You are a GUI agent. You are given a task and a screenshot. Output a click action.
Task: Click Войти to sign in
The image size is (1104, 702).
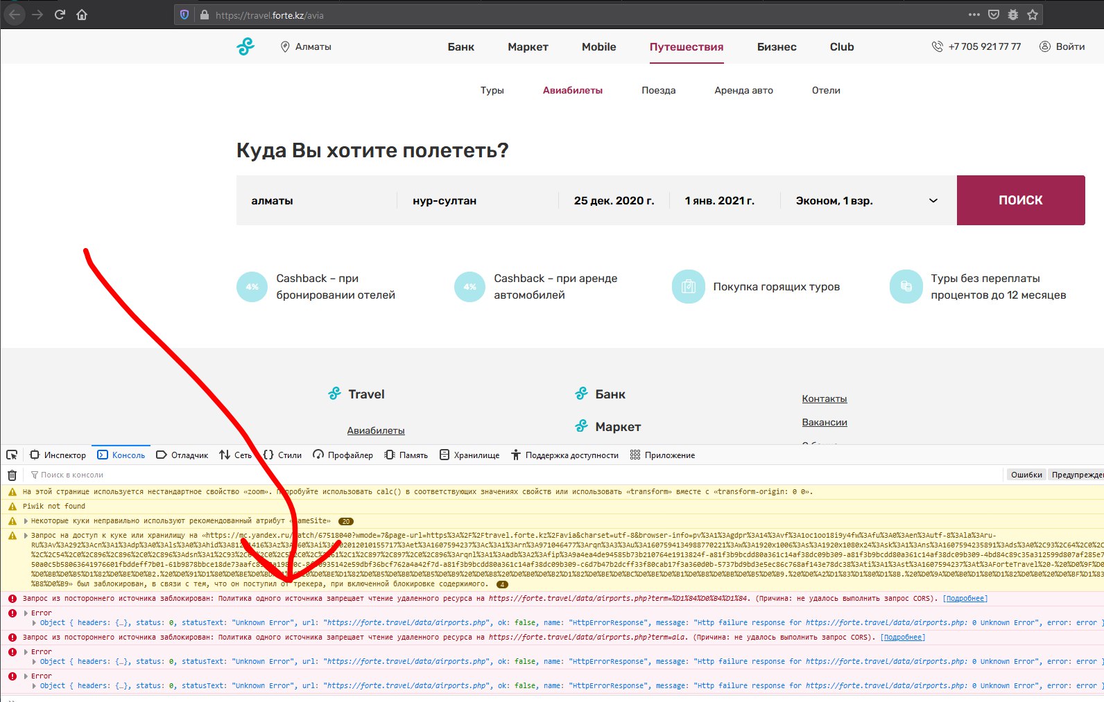pyautogui.click(x=1062, y=46)
